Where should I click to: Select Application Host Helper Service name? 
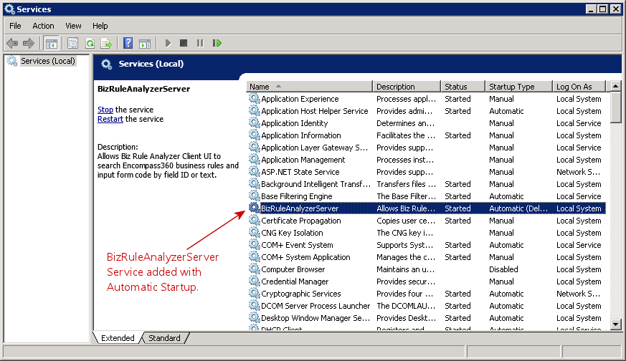(x=315, y=111)
